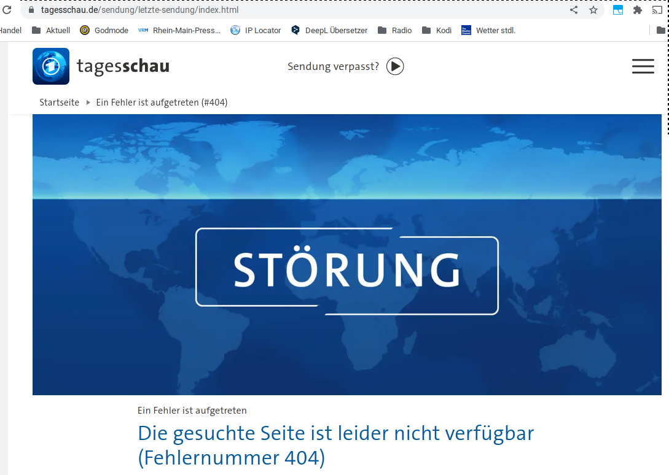The height and width of the screenshot is (475, 669).
Task: Open the hamburger navigation menu
Action: [x=643, y=66]
